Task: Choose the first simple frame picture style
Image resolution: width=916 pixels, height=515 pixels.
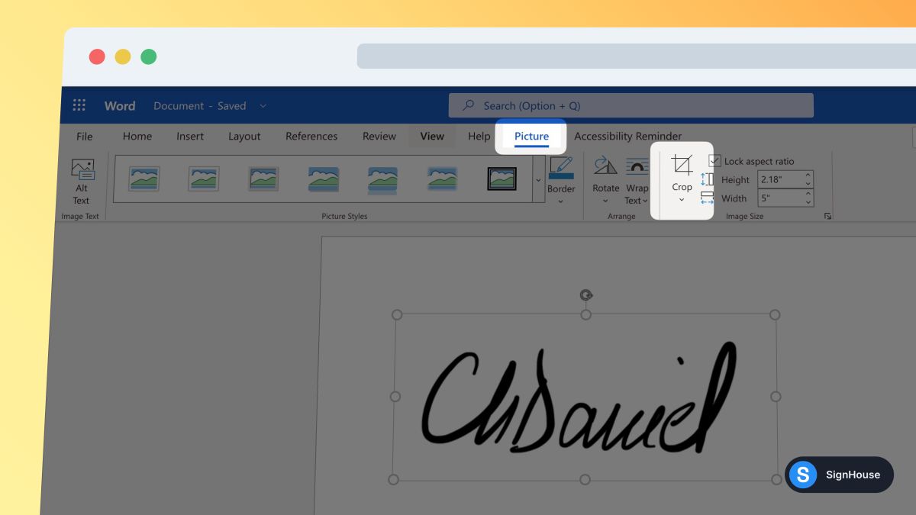Action: click(x=144, y=178)
